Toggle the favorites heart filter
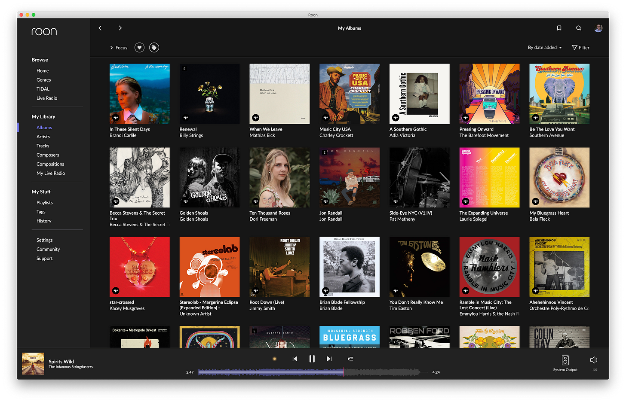This screenshot has width=626, height=402. click(139, 48)
